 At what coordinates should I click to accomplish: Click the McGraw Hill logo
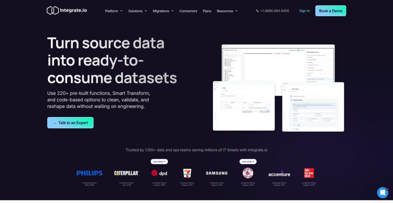tap(309, 173)
